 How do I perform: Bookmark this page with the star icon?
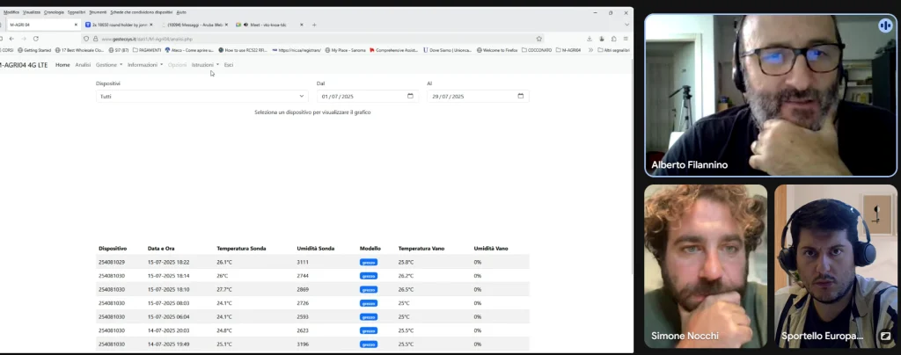tap(538, 39)
